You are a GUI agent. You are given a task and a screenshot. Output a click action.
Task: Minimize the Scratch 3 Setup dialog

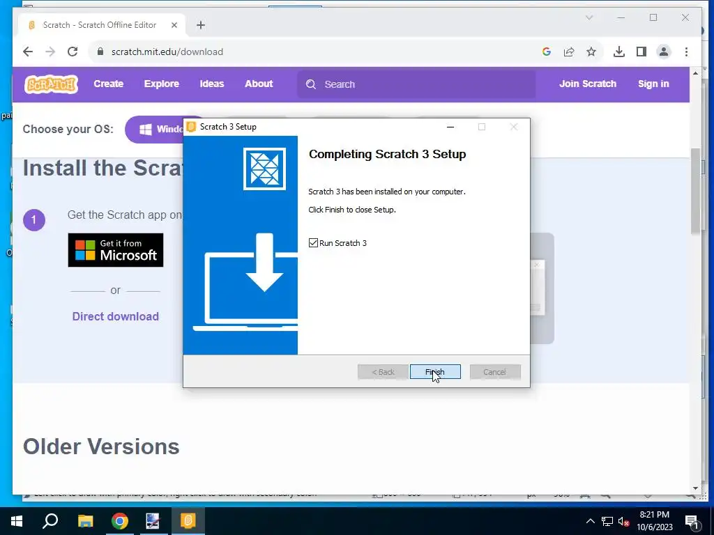(450, 127)
